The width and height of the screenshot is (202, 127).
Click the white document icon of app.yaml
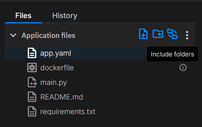click(x=32, y=53)
